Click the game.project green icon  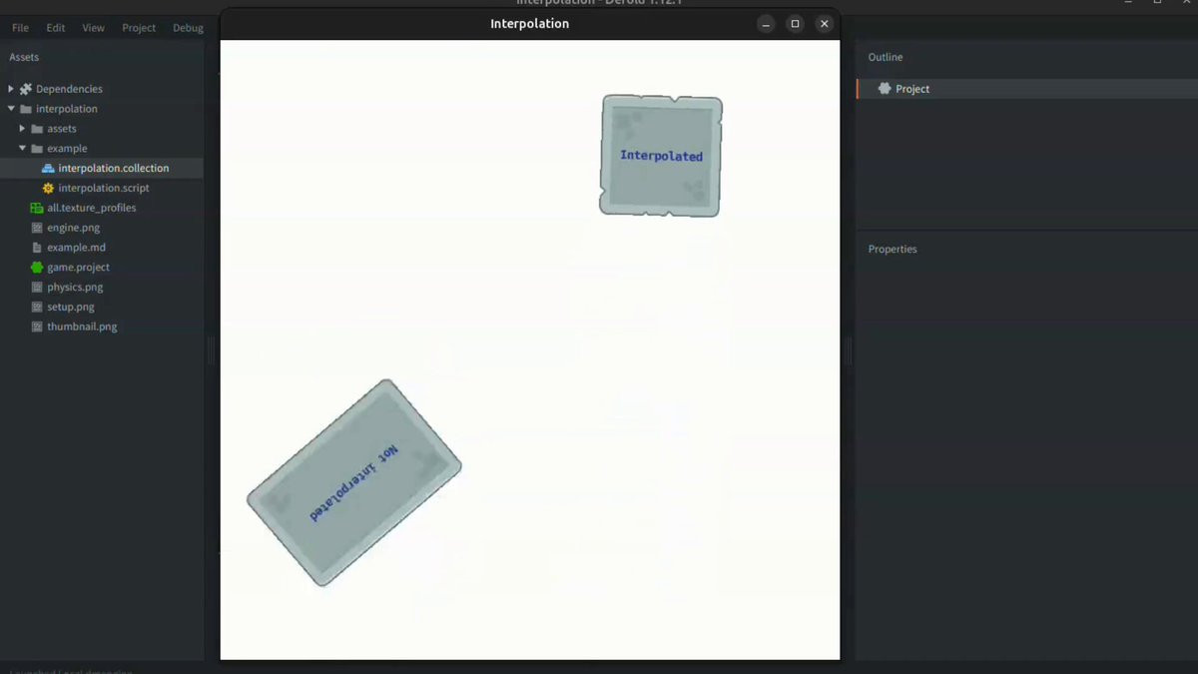[37, 268]
